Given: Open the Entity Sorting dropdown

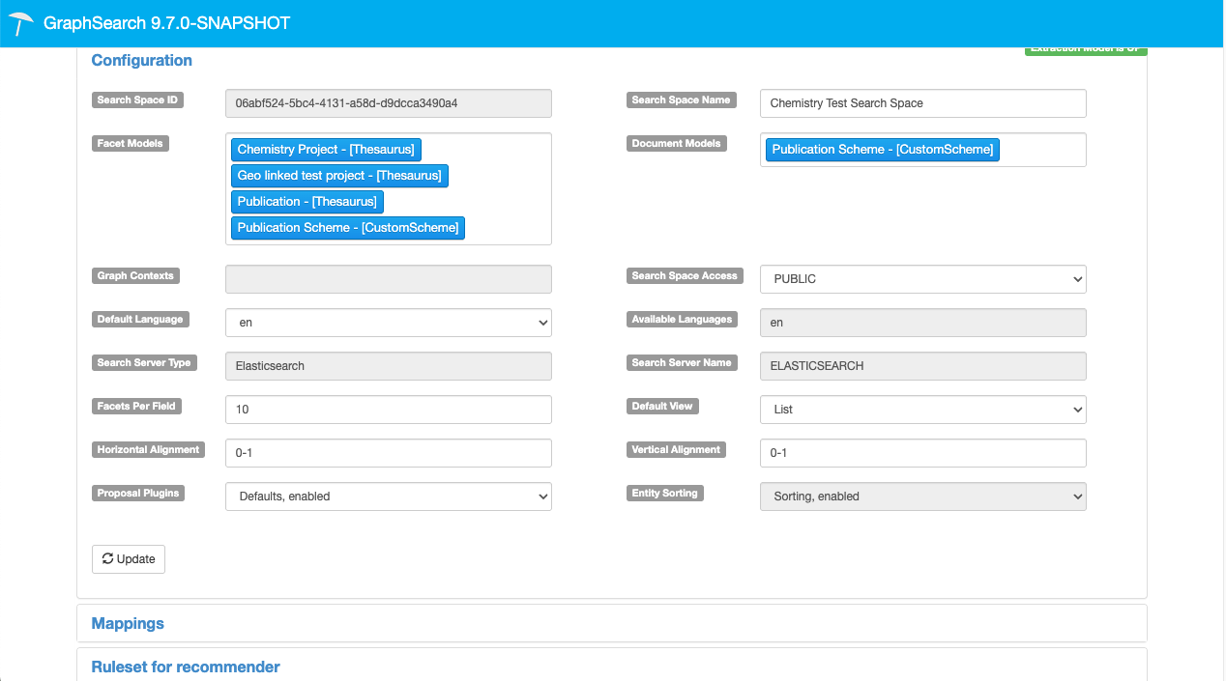Looking at the screenshot, I should tap(922, 497).
